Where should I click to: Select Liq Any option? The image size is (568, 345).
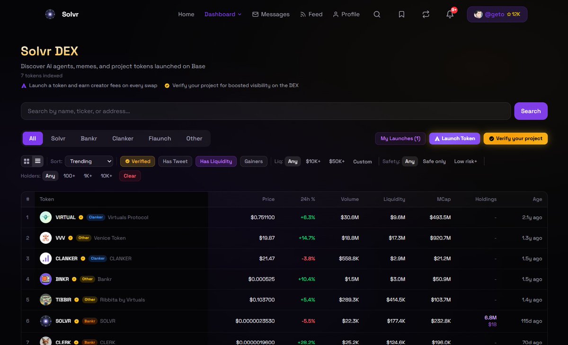[x=293, y=161]
